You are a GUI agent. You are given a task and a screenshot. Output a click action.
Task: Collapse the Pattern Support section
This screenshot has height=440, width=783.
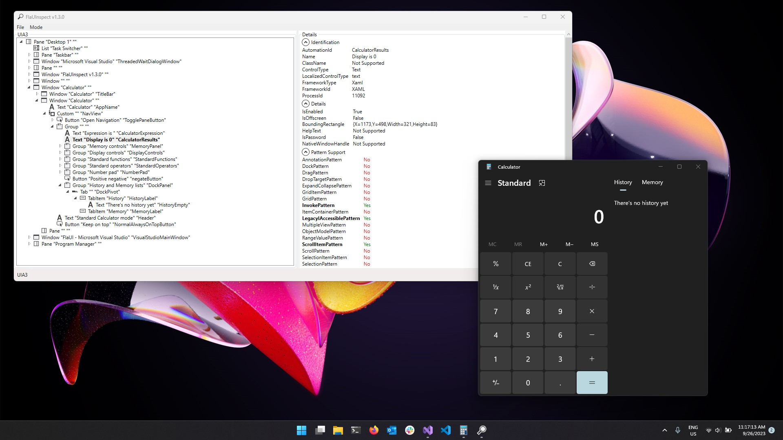pyautogui.click(x=305, y=152)
